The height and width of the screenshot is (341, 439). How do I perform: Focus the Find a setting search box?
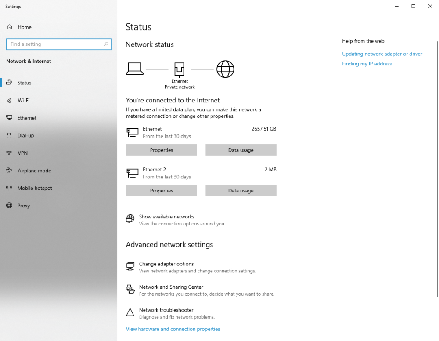55,44
